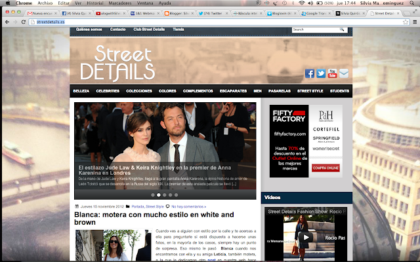This screenshot has width=420, height=262.
Task: Click the 'No hay comentarios' link
Action: point(188,206)
